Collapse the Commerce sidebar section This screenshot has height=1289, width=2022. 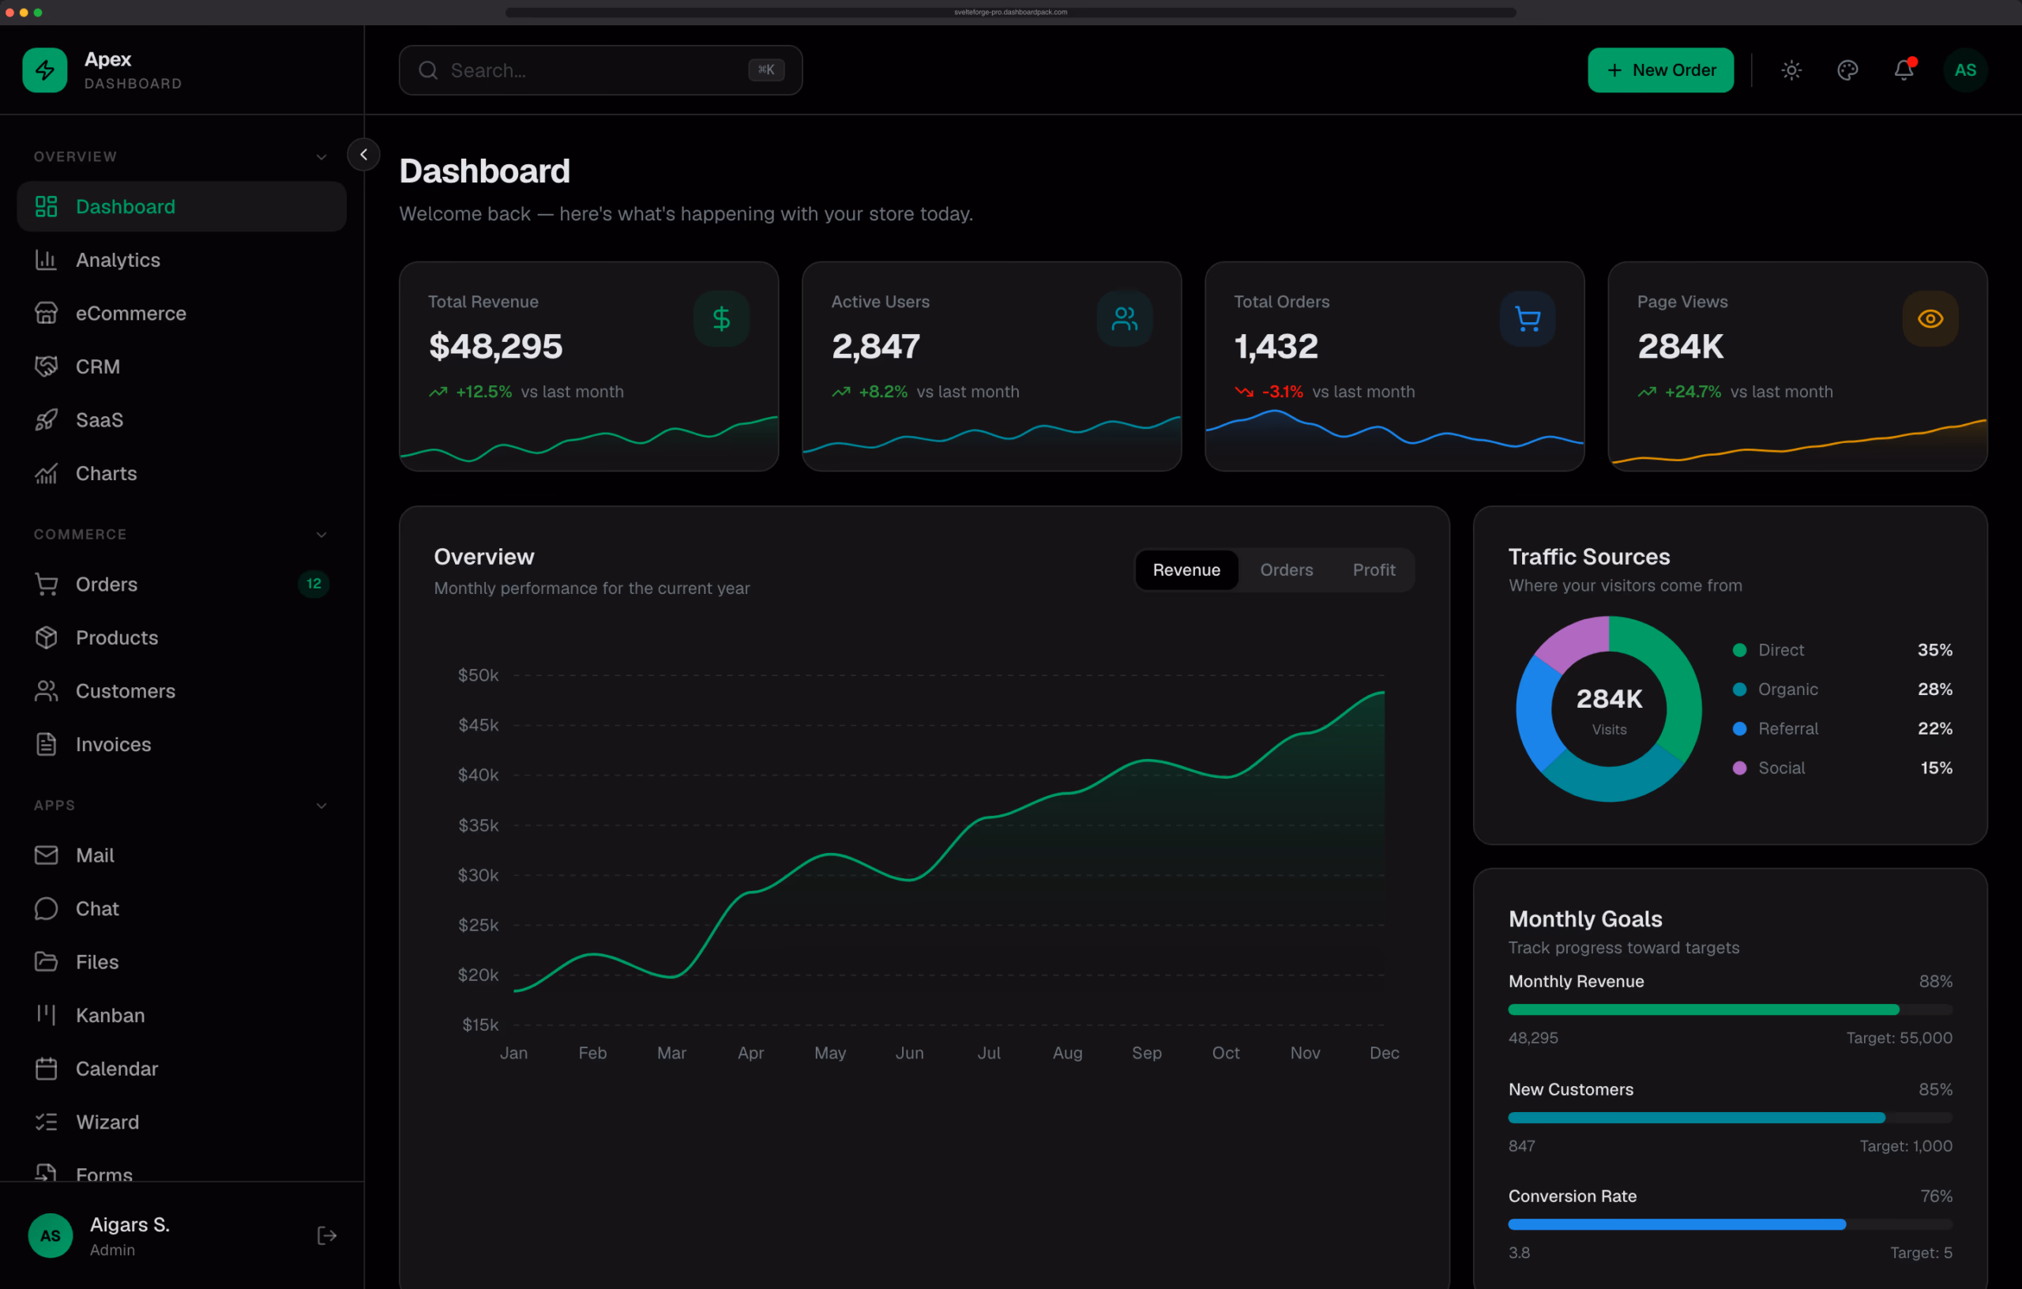coord(321,535)
